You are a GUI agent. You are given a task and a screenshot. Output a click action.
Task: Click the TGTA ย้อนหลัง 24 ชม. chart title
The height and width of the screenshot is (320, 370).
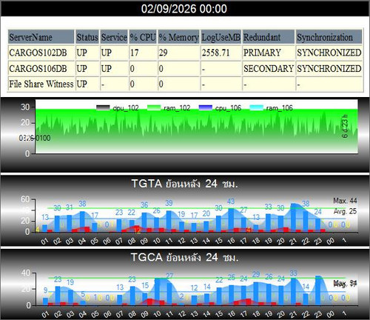click(185, 184)
